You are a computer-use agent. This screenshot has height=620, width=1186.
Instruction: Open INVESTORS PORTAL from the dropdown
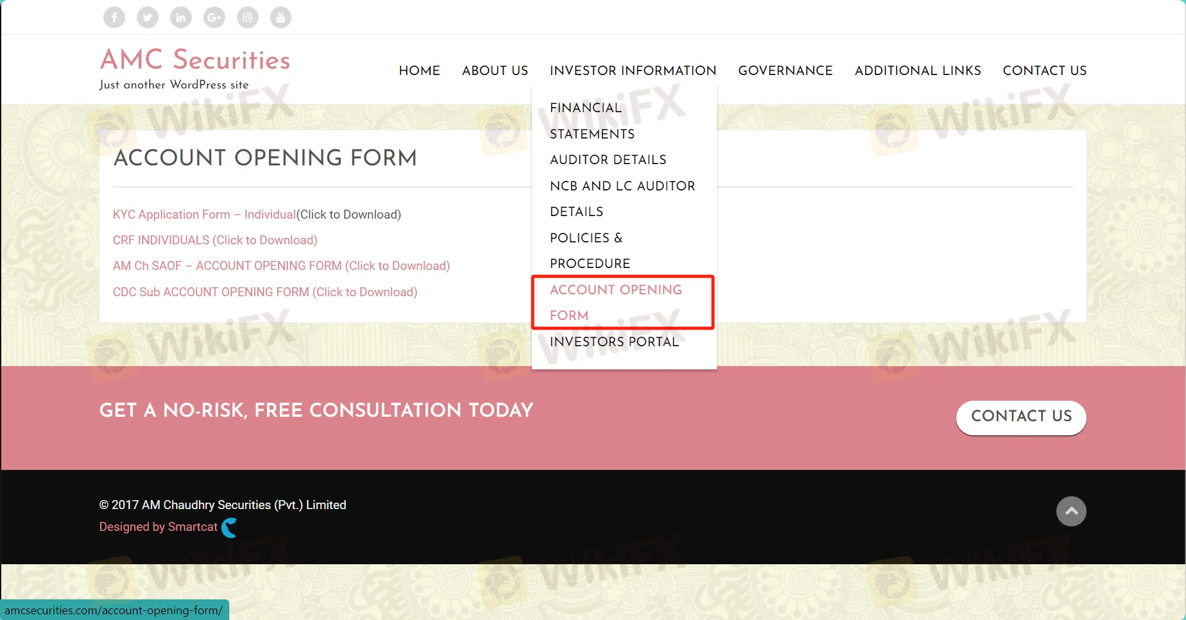coord(614,342)
